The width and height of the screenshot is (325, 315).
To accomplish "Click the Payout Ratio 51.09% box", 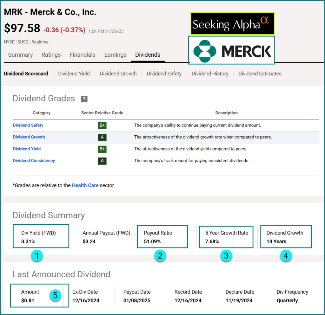I will click(162, 237).
